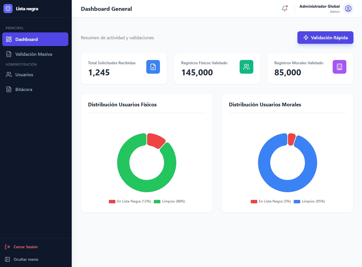Click the blue document check icon
This screenshot has height=267, width=362.
click(153, 67)
